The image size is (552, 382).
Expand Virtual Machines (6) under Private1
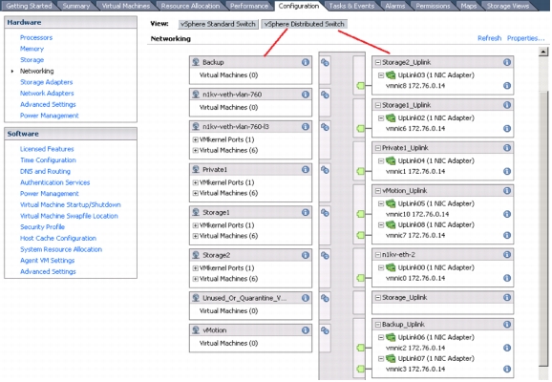pos(195,193)
